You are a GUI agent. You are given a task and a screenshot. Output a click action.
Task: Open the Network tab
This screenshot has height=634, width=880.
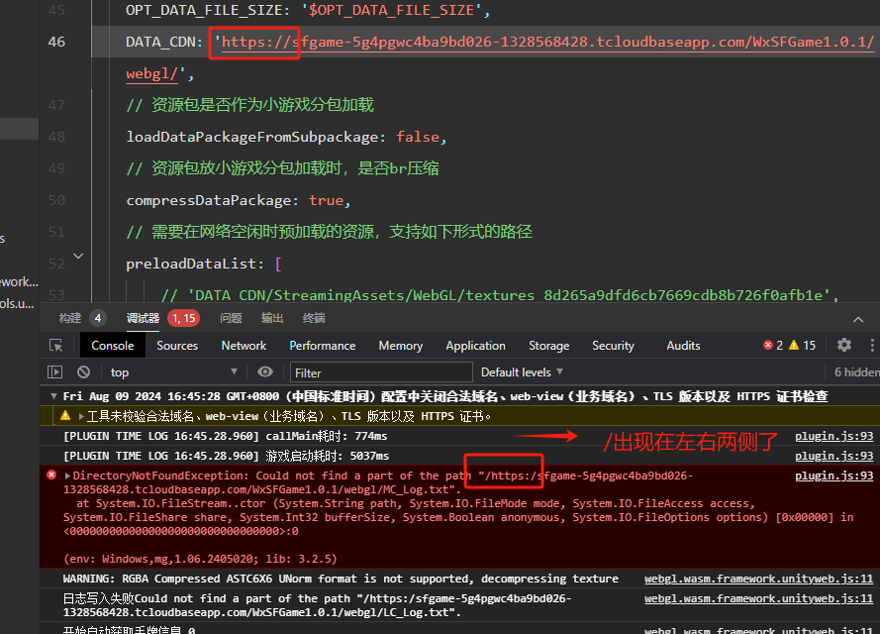point(244,346)
